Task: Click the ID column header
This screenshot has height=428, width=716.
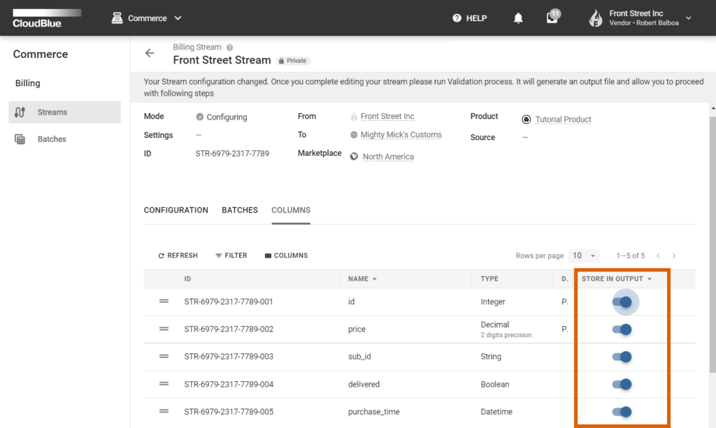Action: pos(187,278)
